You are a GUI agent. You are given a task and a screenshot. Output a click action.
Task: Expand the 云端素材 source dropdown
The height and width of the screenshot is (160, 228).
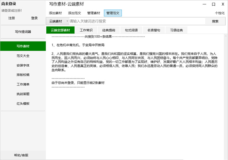(57, 21)
